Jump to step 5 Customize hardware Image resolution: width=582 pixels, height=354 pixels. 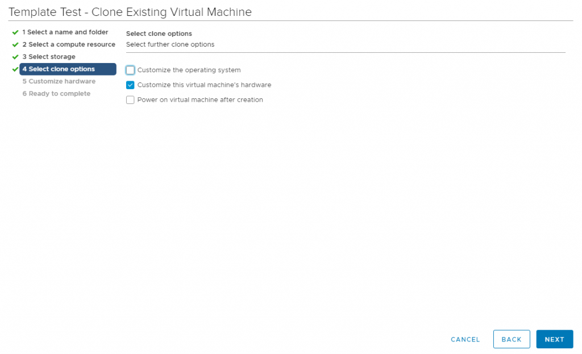tap(59, 81)
